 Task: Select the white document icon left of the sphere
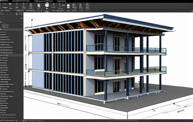coord(39,6)
